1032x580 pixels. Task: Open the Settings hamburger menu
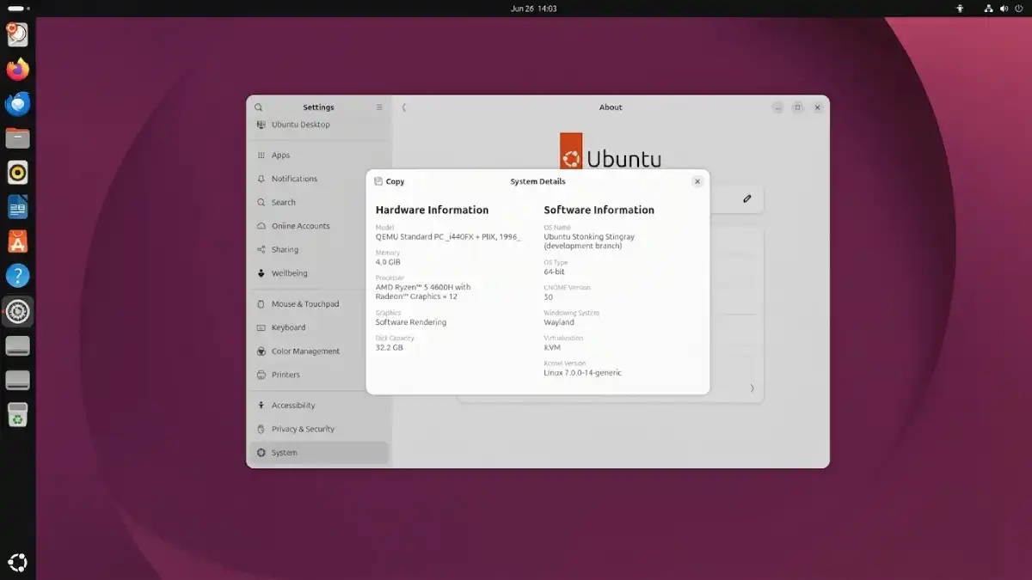(379, 107)
